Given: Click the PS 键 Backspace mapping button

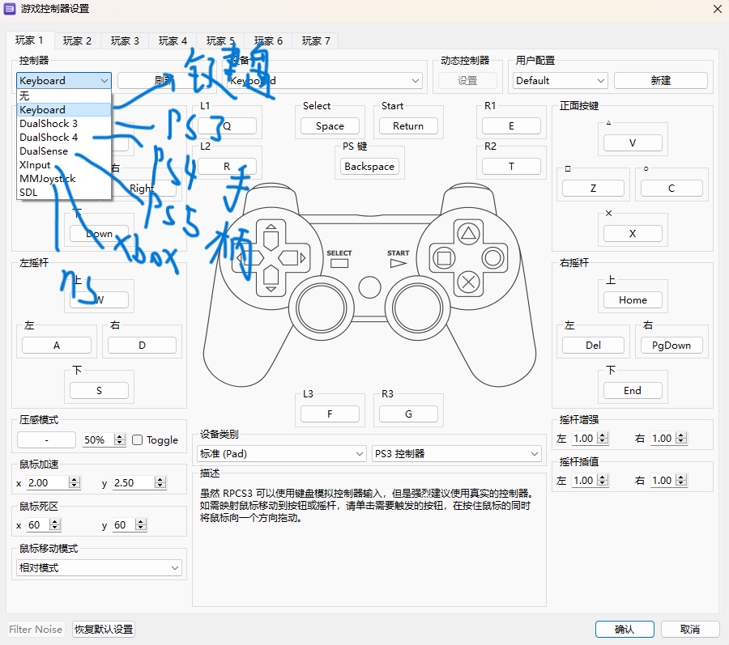Looking at the screenshot, I should pyautogui.click(x=369, y=167).
